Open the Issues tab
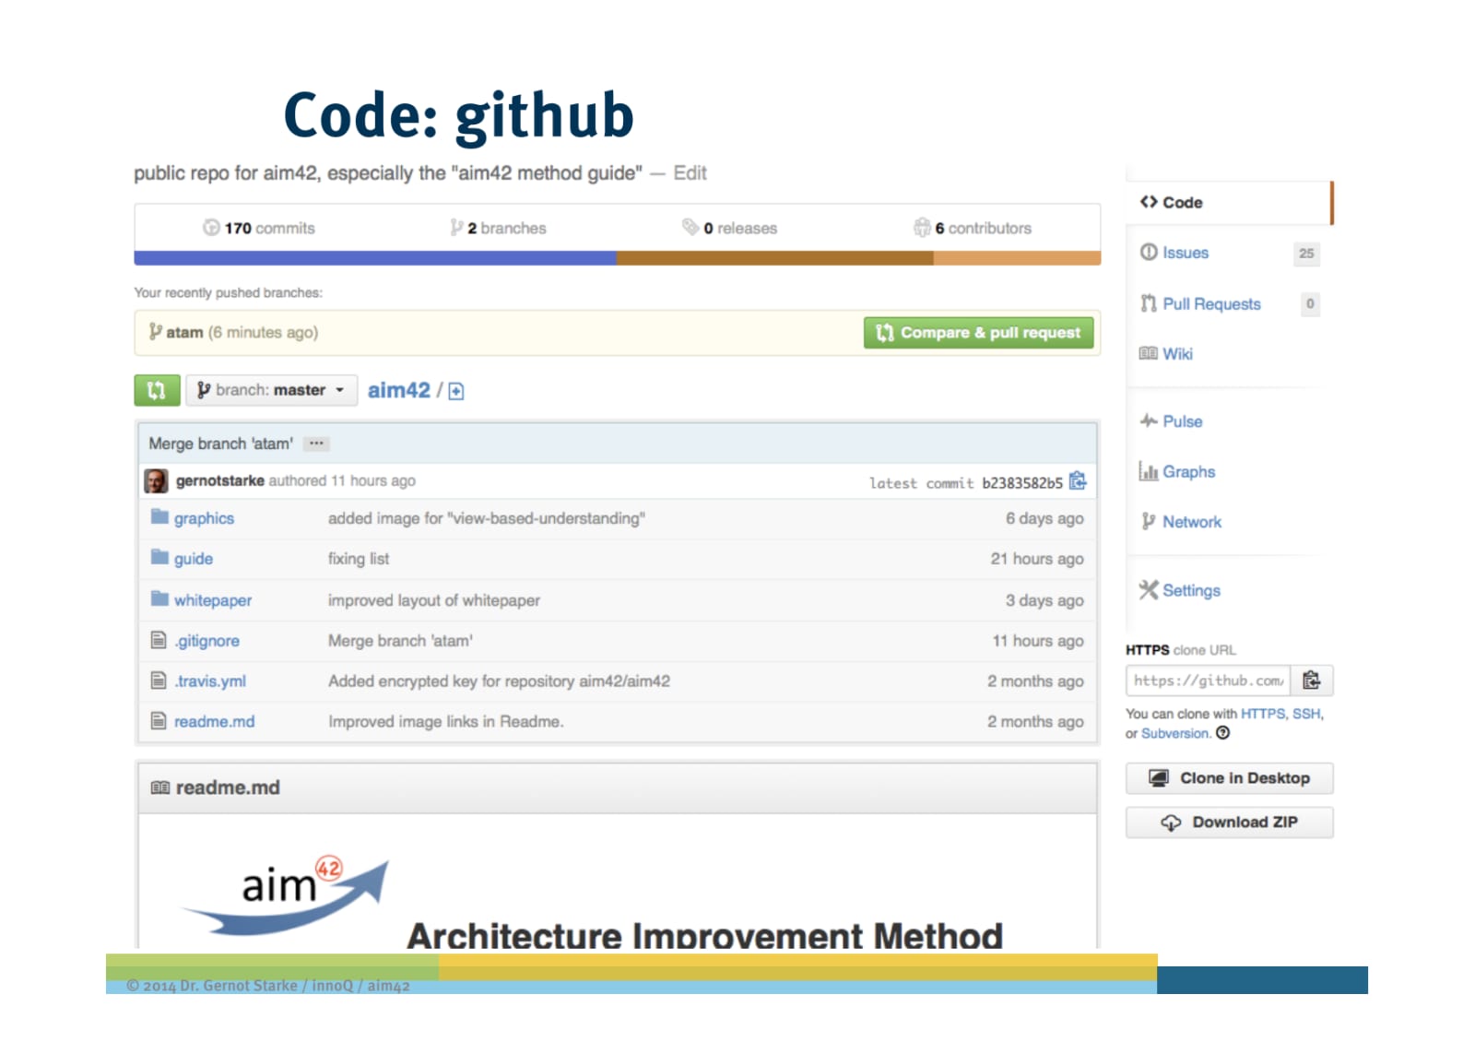Image resolution: width=1475 pixels, height=1042 pixels. (x=1229, y=253)
